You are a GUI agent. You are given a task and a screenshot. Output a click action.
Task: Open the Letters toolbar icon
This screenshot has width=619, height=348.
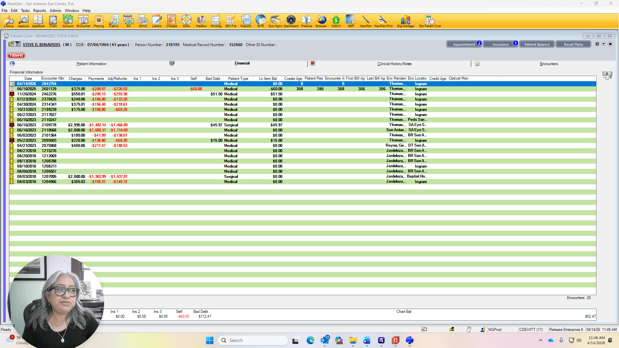pyautogui.click(x=157, y=21)
